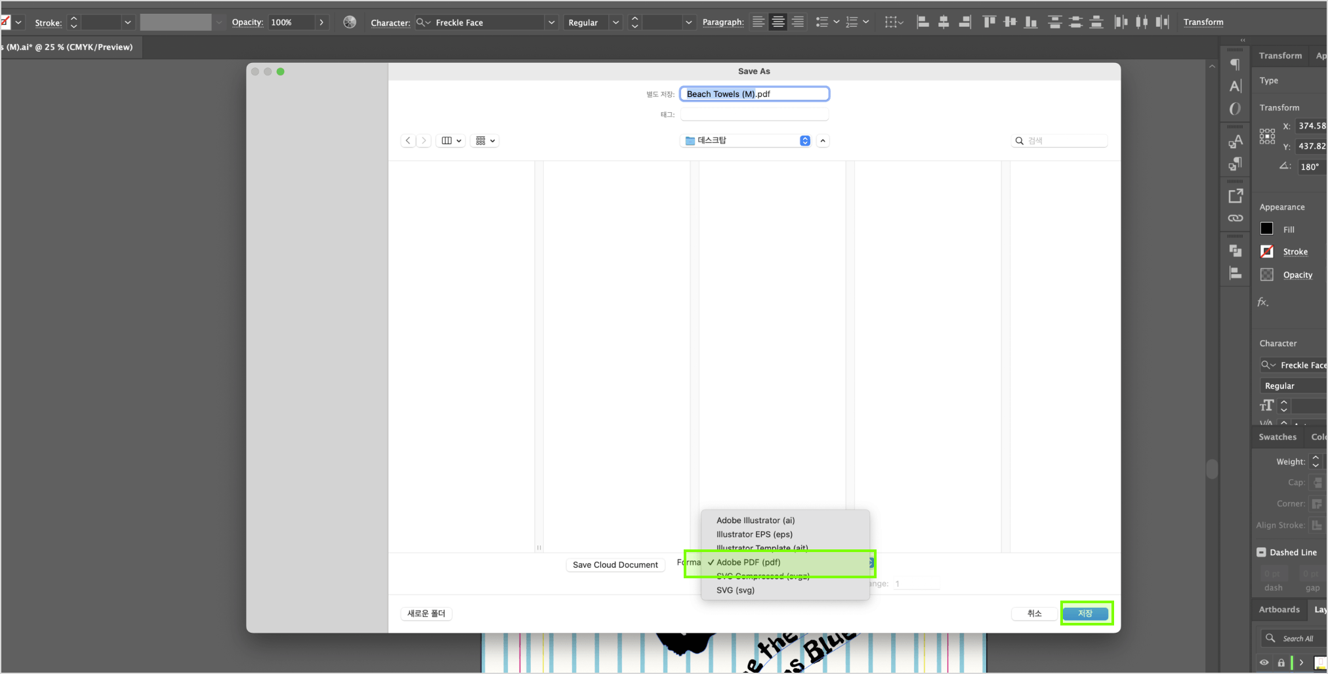Align paragraph text left
Viewport: 1328px width, 674px height.
(x=758, y=22)
